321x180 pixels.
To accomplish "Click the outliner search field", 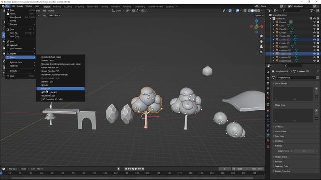I will coord(291,11).
